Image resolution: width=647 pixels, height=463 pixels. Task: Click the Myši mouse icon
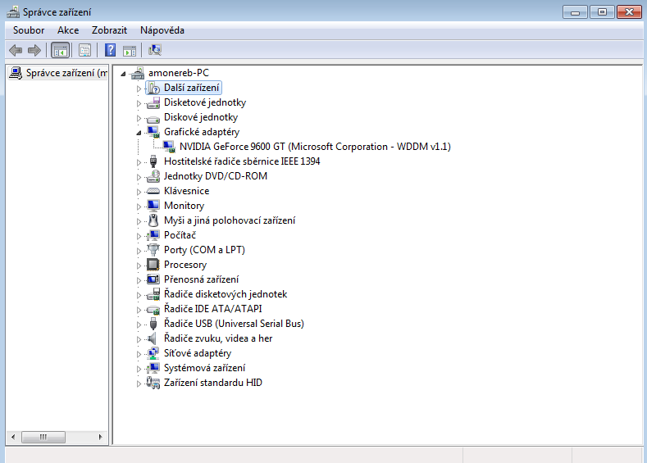pyautogui.click(x=153, y=220)
